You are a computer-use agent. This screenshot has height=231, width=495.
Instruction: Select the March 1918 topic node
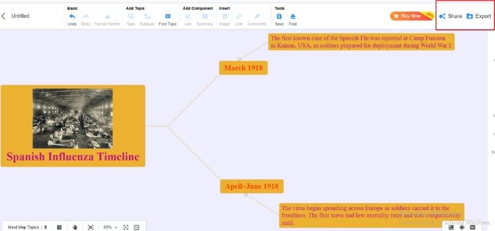(x=243, y=68)
